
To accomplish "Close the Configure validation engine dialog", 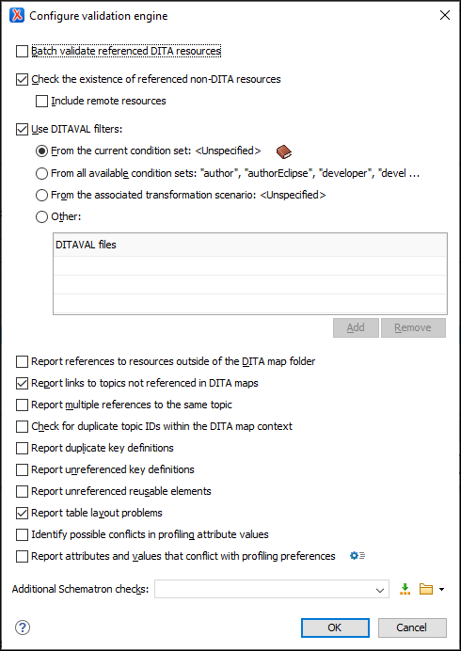I will tap(445, 15).
